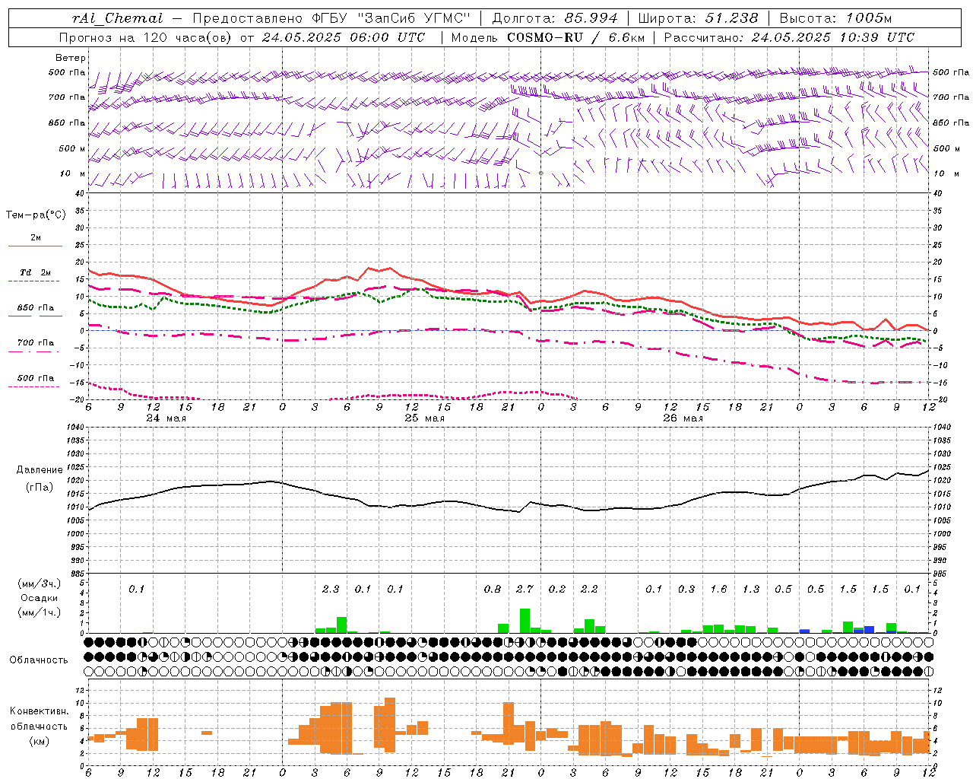Click the 2.3 precipitation total
Screen dimensions: 973x779
coord(331,589)
